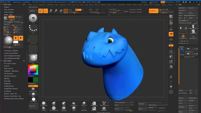
Task: Toggle the first light bulb on
Action: (16, 38)
